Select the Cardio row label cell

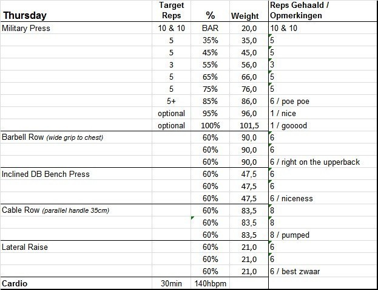coord(15,283)
